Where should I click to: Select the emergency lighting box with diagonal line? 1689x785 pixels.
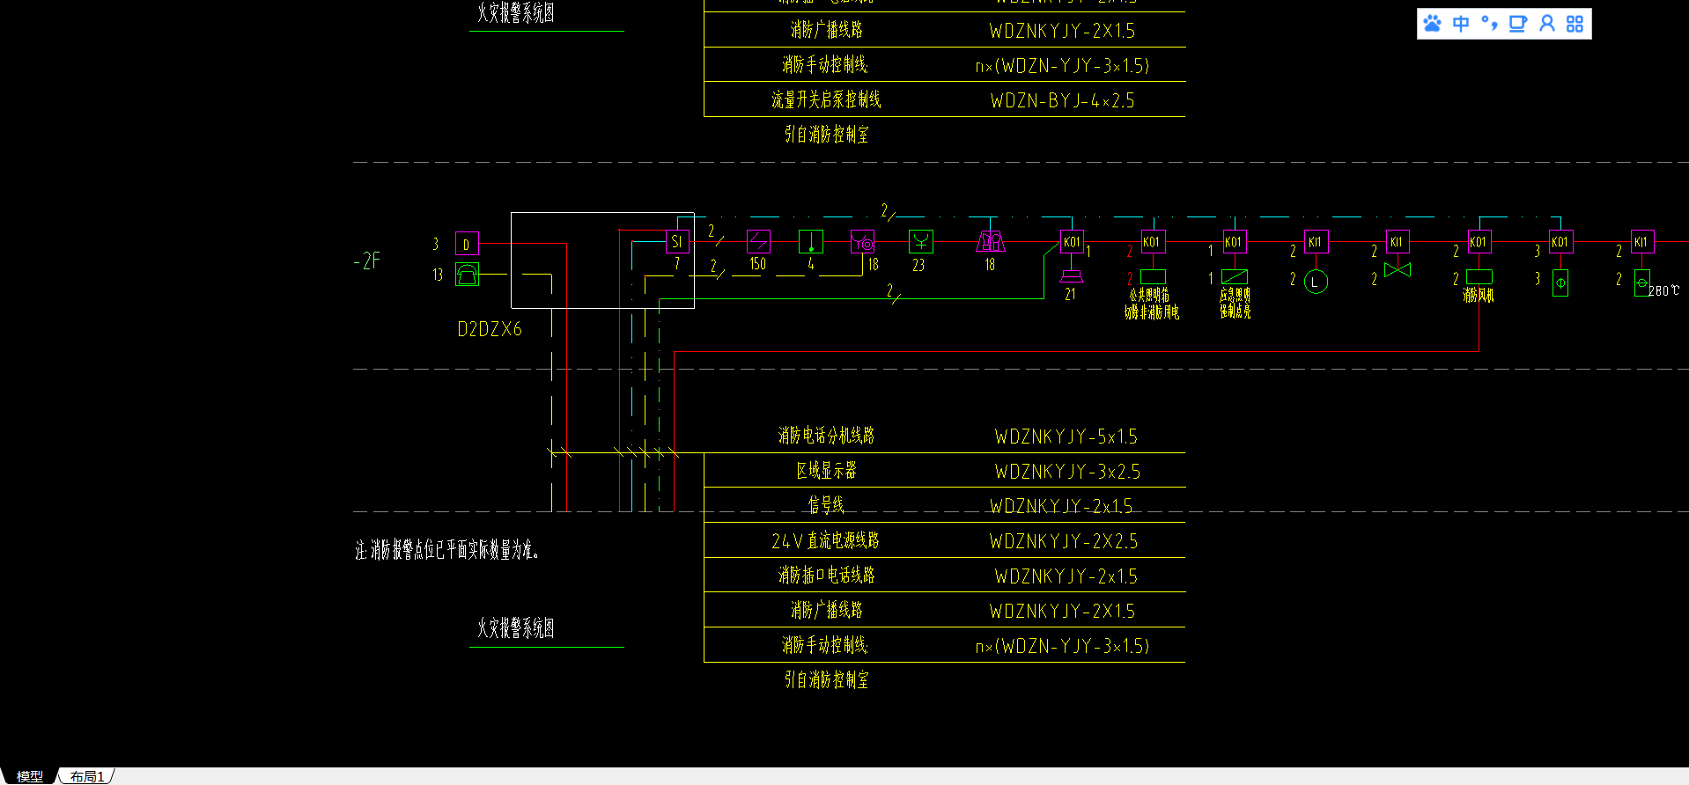tap(1235, 276)
